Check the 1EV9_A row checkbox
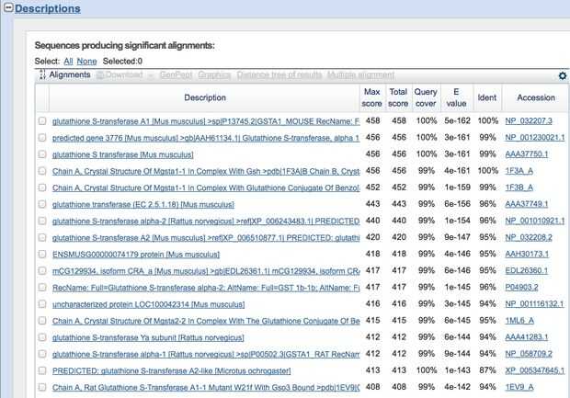Viewport: 570px width, 398px height. pos(42,387)
